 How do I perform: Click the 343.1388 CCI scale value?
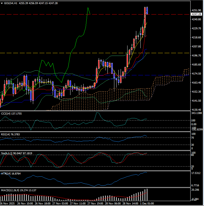coord(197,113)
